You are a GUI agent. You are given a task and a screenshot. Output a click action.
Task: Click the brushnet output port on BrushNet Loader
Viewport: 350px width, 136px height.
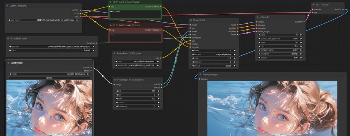(x=96, y=43)
